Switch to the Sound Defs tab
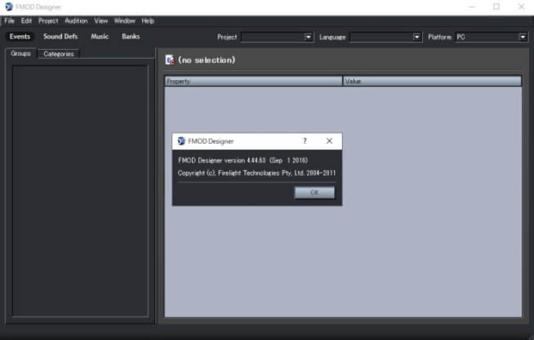The width and height of the screenshot is (534, 340). coord(60,37)
